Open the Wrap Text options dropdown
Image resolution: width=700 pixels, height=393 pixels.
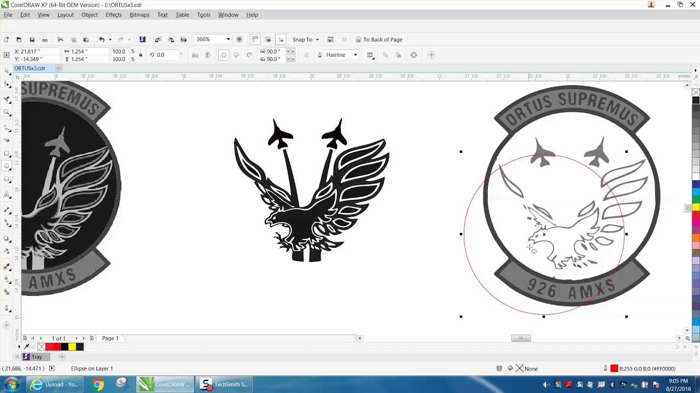point(370,55)
